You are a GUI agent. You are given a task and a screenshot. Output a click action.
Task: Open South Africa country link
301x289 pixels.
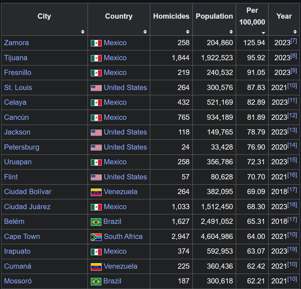pyautogui.click(x=123, y=237)
